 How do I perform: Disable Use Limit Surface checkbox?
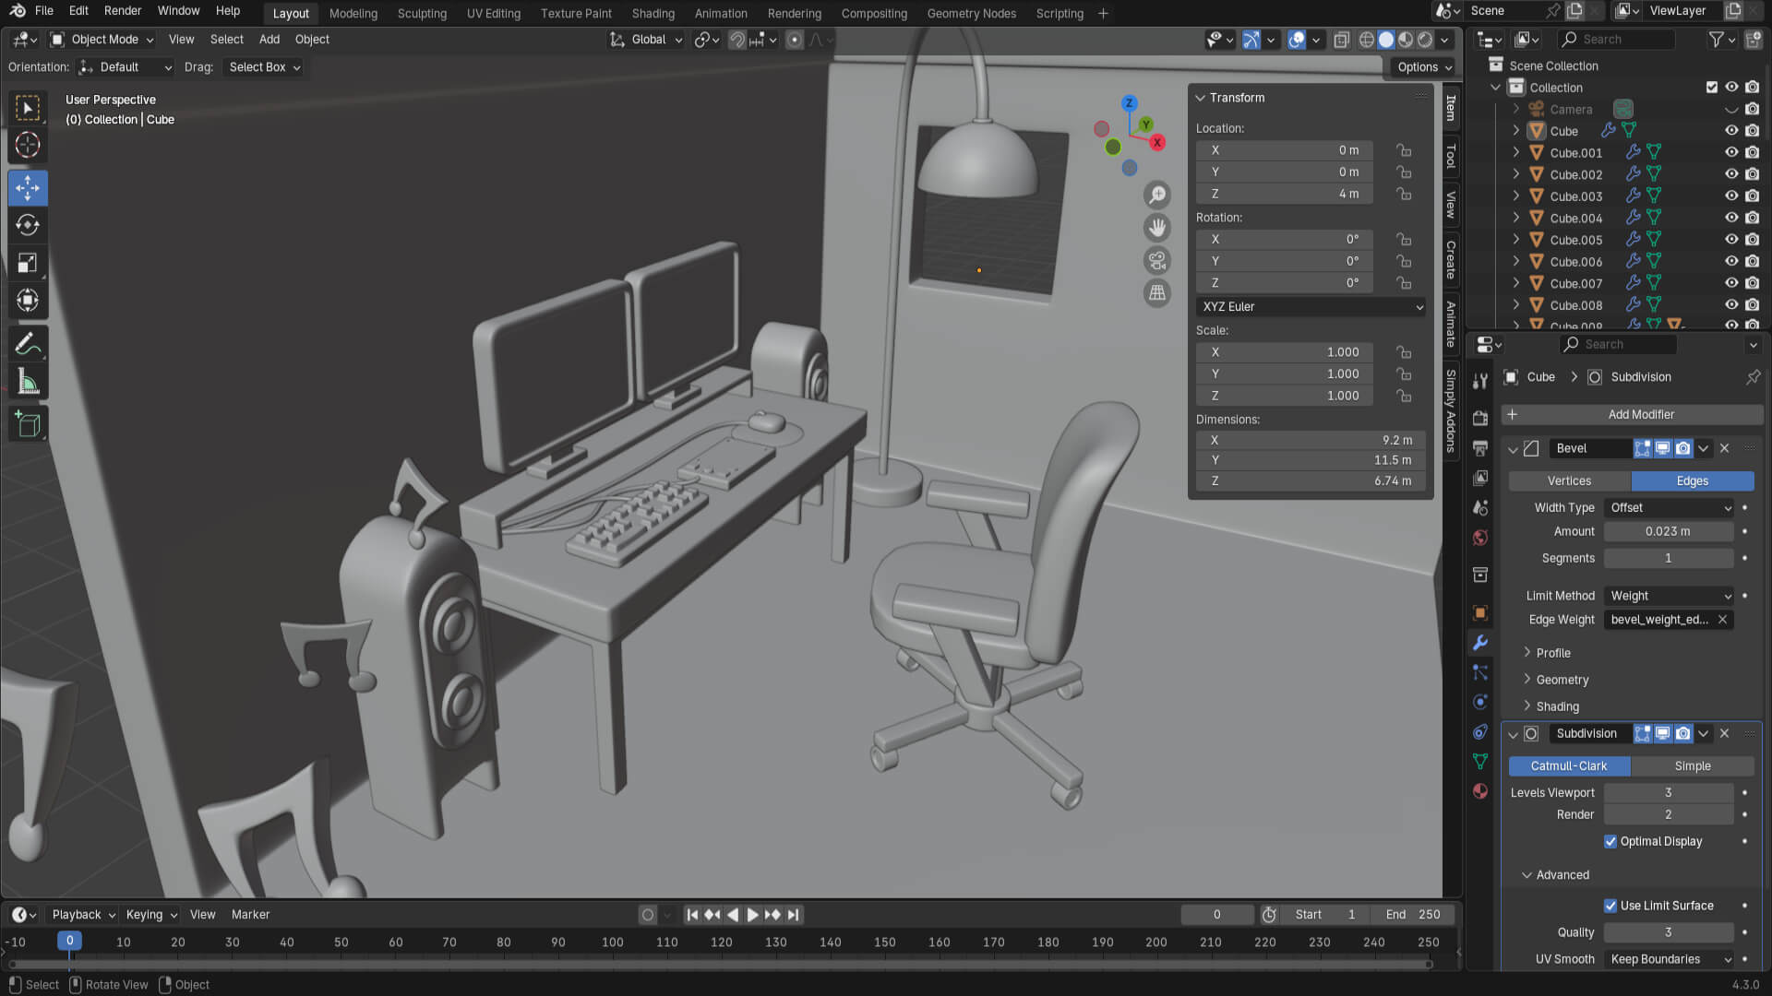pos(1610,906)
